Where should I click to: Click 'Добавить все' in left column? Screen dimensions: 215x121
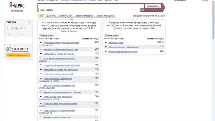(x=46, y=35)
